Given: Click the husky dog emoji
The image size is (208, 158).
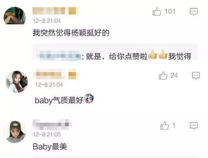Looking at the screenshot, I should click(89, 98).
